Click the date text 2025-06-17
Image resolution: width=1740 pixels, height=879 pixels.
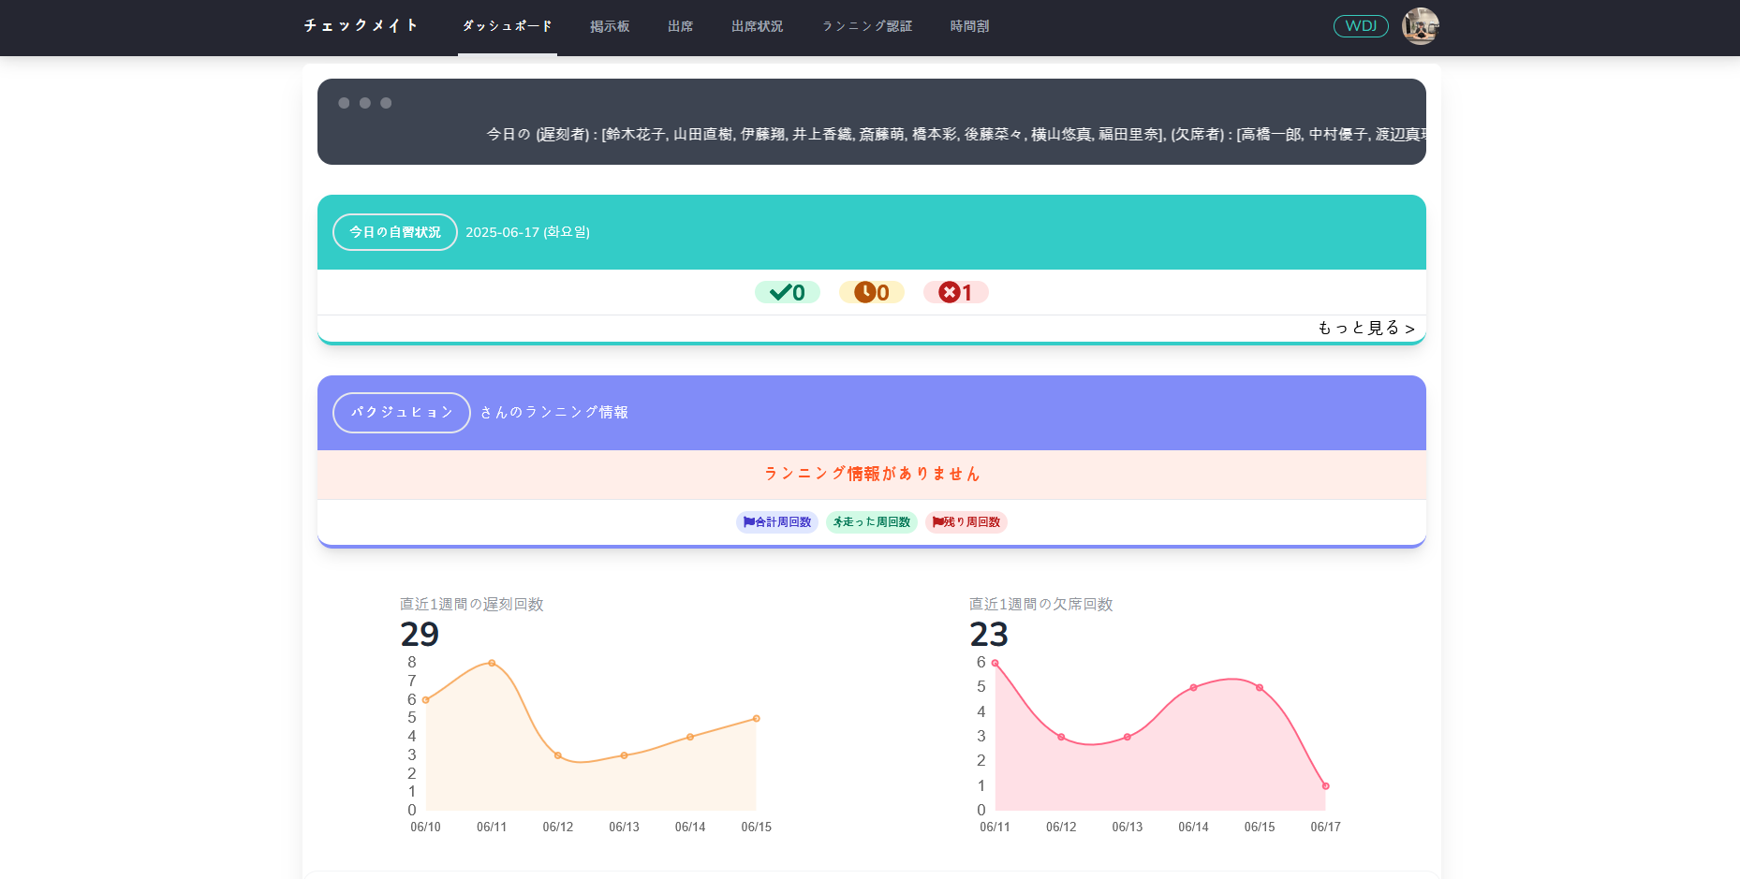point(528,232)
